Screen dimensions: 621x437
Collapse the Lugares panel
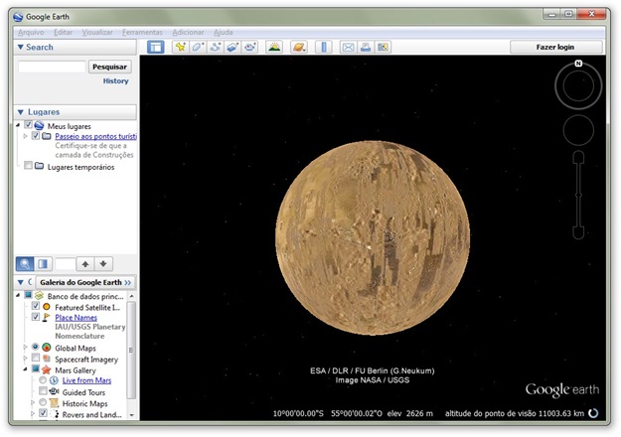[20, 112]
